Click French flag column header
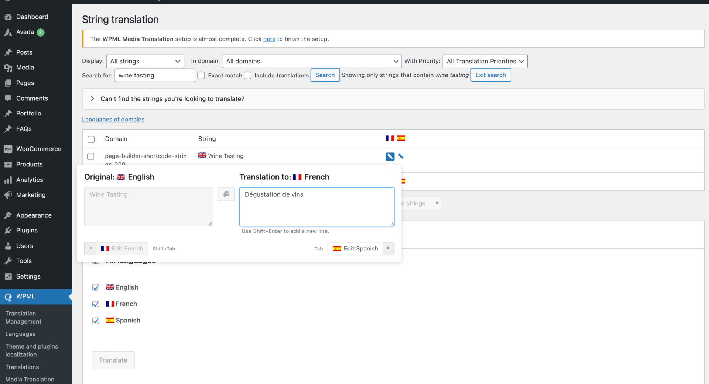709x384 pixels. (x=390, y=138)
